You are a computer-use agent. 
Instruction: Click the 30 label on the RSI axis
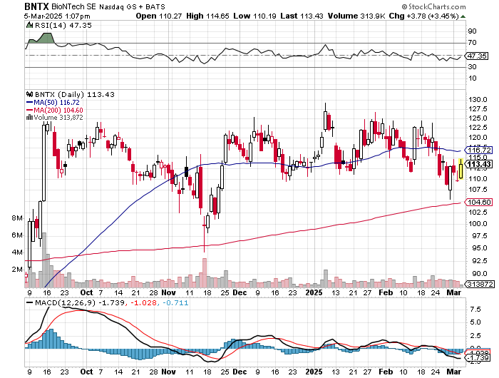[472, 67]
